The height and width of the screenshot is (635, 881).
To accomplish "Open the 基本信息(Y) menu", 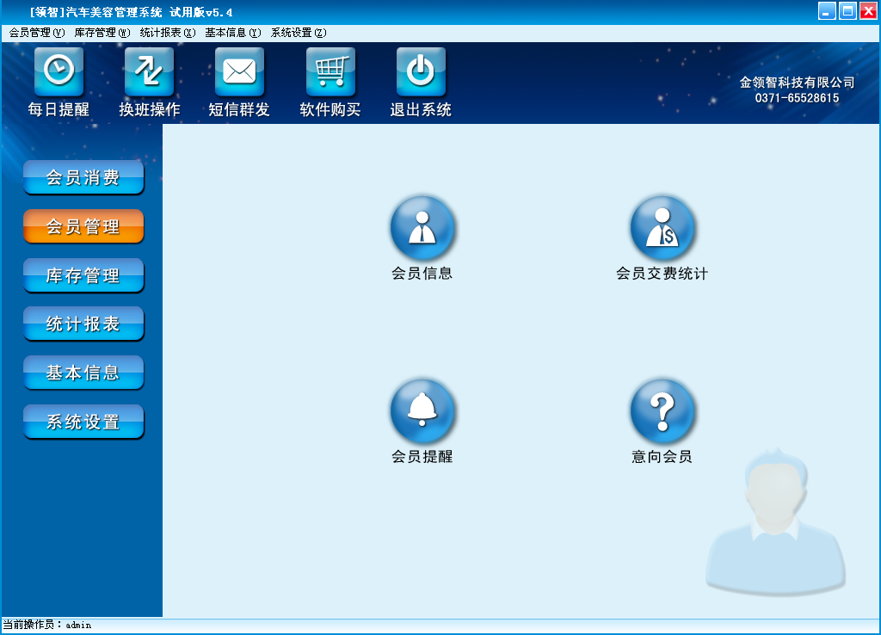I will coord(232,33).
